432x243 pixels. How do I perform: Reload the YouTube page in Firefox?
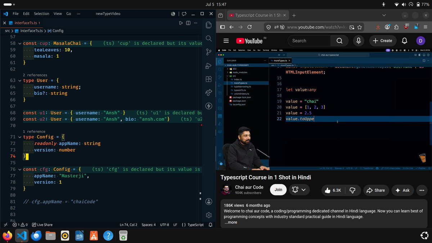pyautogui.click(x=249, y=27)
